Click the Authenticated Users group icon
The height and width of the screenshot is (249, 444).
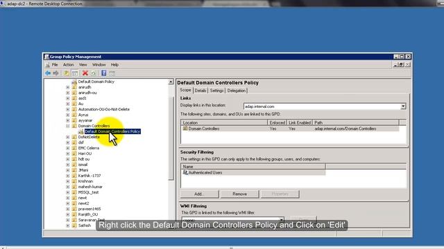tap(185, 172)
